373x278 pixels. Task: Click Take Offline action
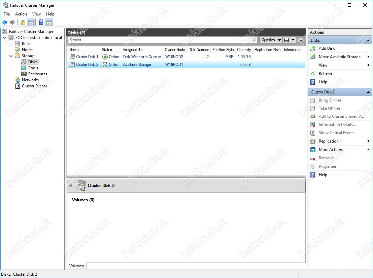(x=329, y=108)
